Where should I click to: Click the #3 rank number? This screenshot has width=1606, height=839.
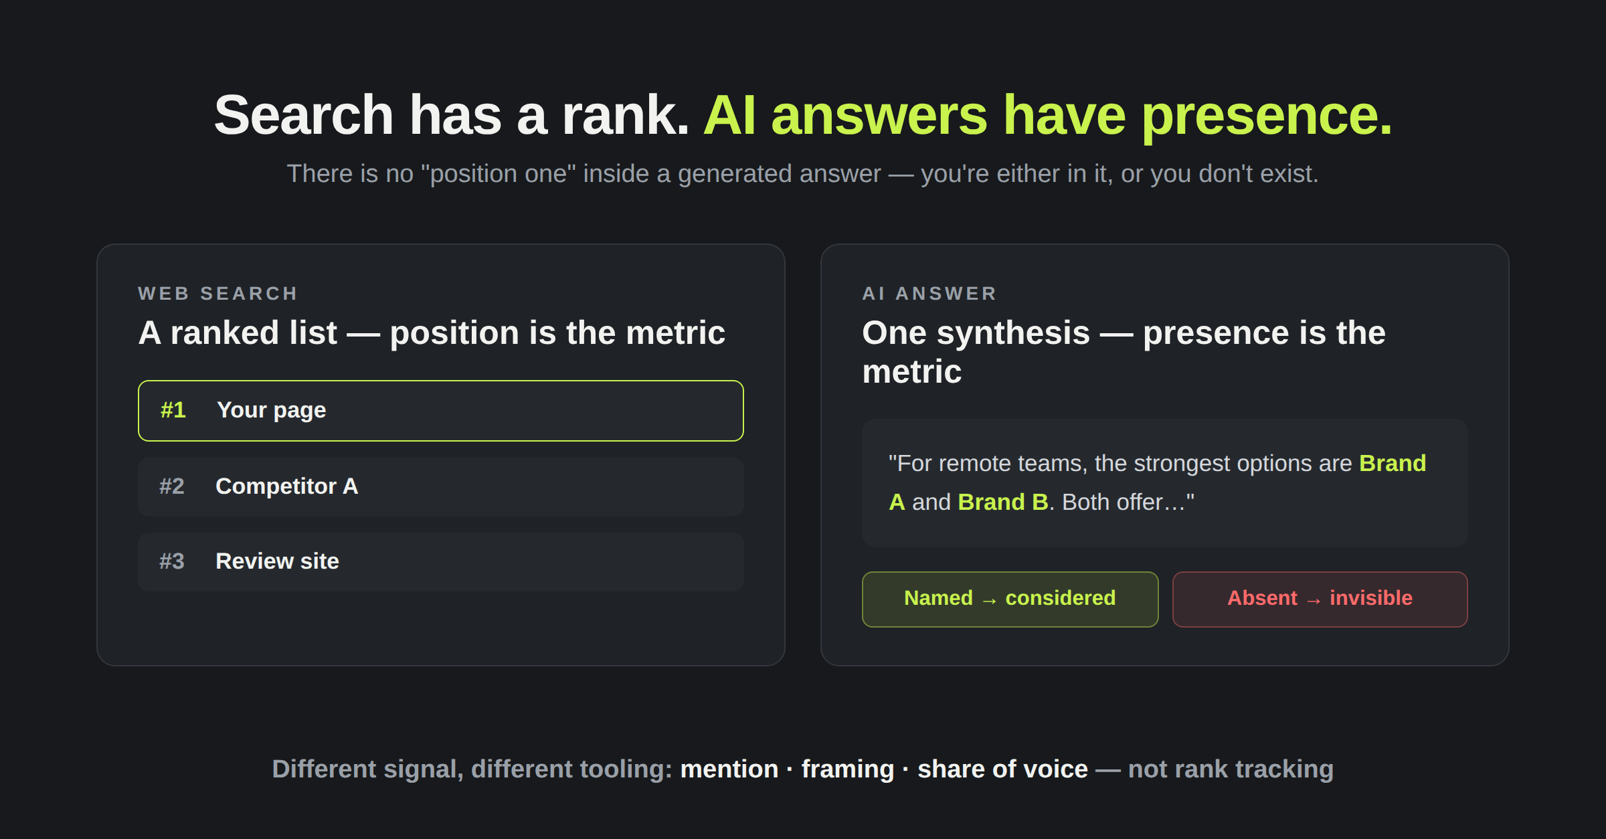(x=172, y=561)
